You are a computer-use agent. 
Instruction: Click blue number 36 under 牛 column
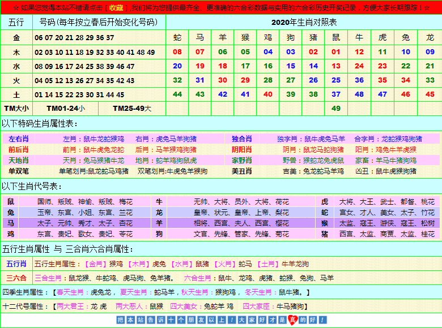coord(359,80)
